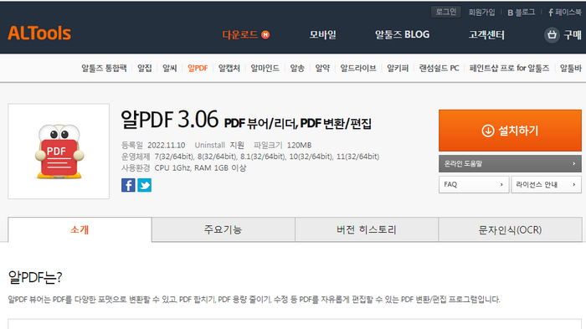Select 알키퍼 in product bar

(398, 68)
